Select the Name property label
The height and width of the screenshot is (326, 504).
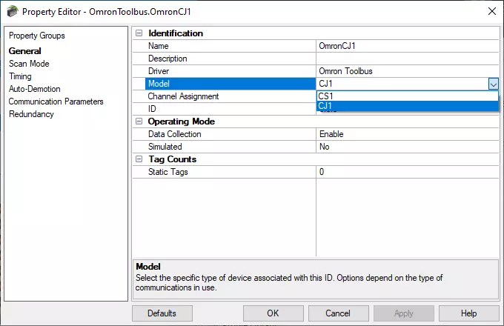click(x=159, y=46)
